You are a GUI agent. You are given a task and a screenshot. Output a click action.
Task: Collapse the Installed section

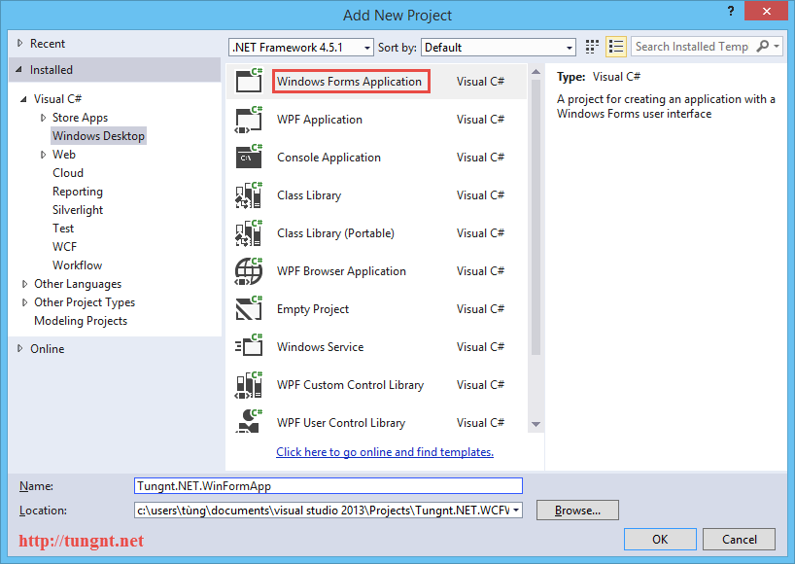tap(18, 69)
